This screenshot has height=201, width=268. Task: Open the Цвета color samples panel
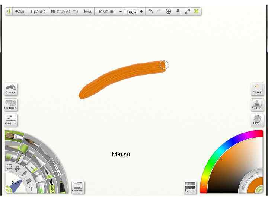190,187
